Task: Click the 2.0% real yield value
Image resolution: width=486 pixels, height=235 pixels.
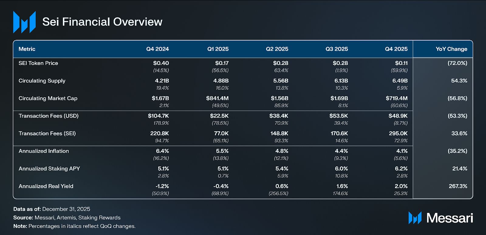Action: pos(401,186)
